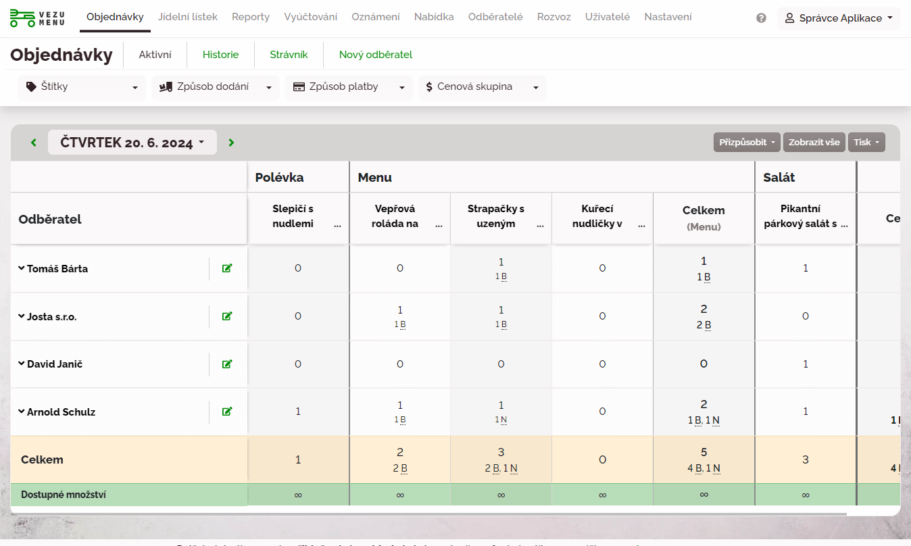Open the Historie tab
911x546 pixels.
[x=220, y=55]
